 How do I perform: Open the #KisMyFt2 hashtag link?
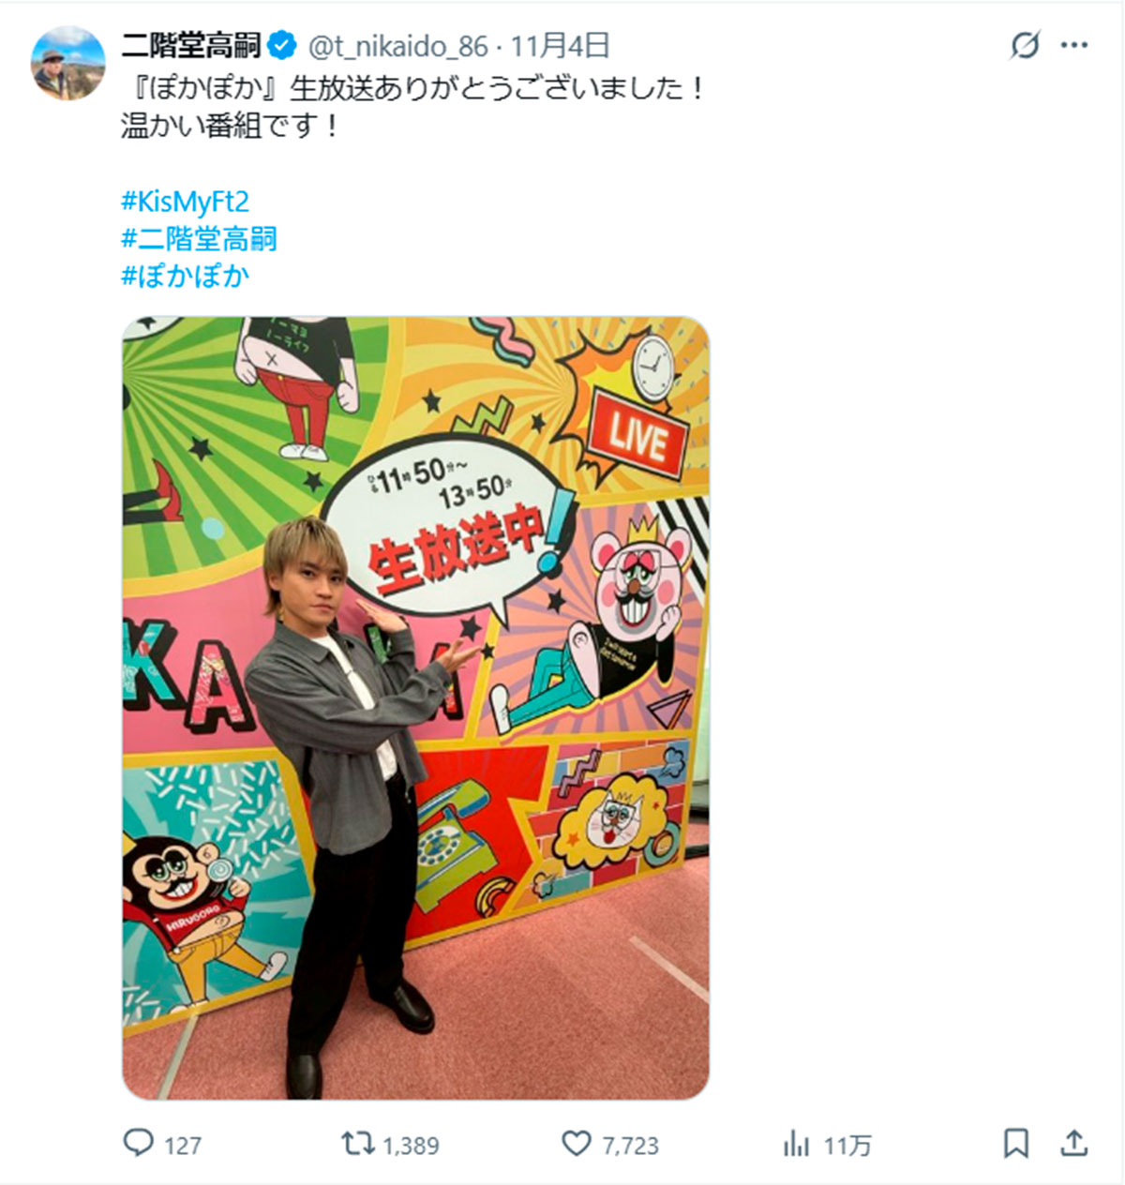[x=185, y=201]
